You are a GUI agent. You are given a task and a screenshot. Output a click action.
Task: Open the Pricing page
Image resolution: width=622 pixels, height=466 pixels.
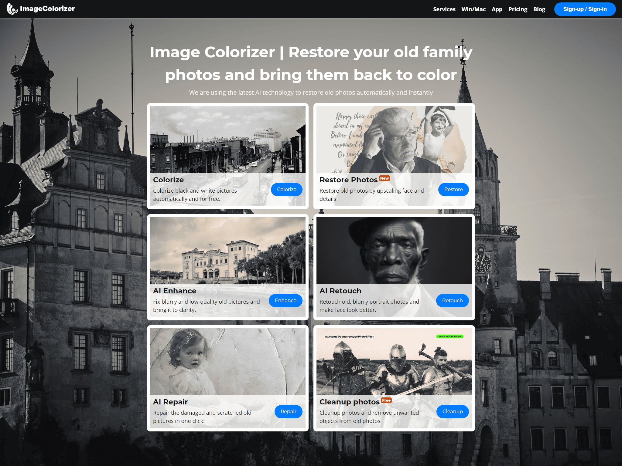pos(518,9)
